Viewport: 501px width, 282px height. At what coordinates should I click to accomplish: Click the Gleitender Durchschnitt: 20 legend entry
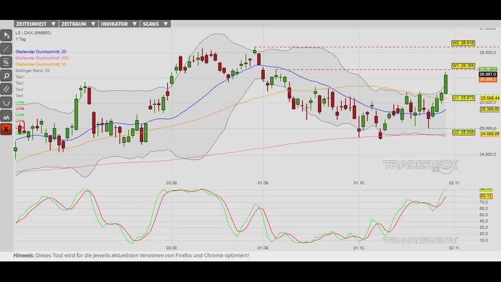pos(41,52)
